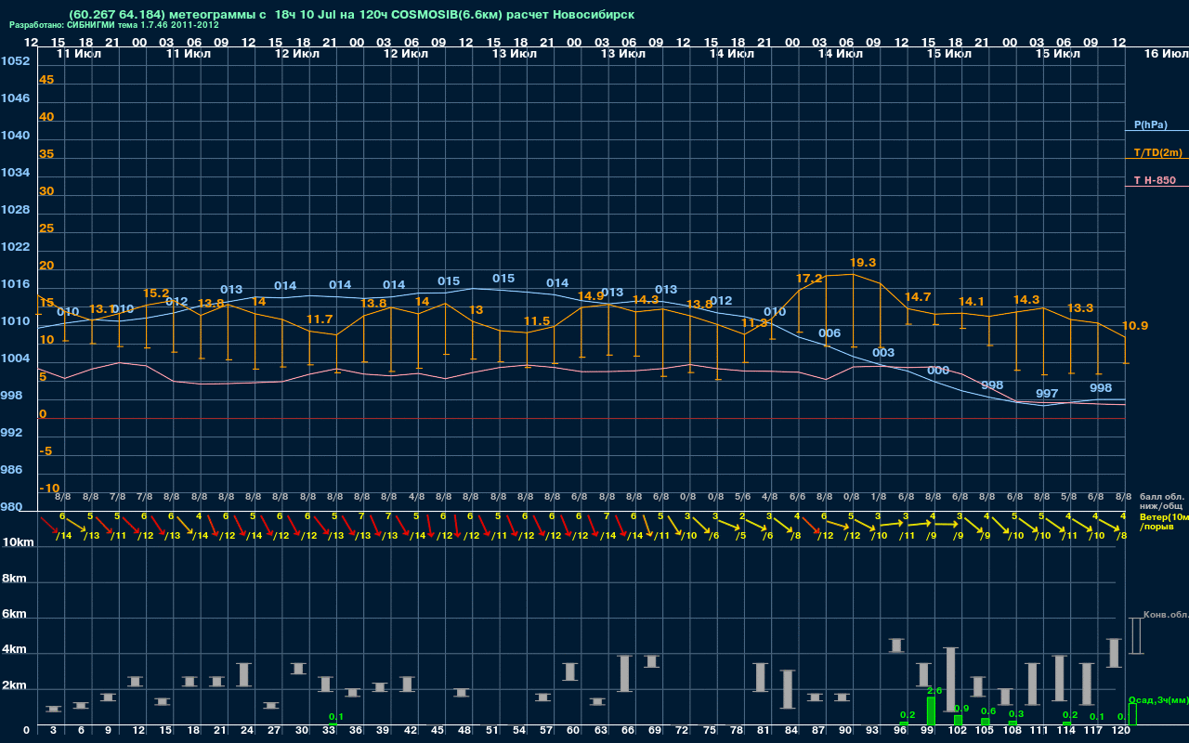Viewport: 1189px width, 743px height.
Task: Click the 16 Июл date label
Action: [1165, 54]
